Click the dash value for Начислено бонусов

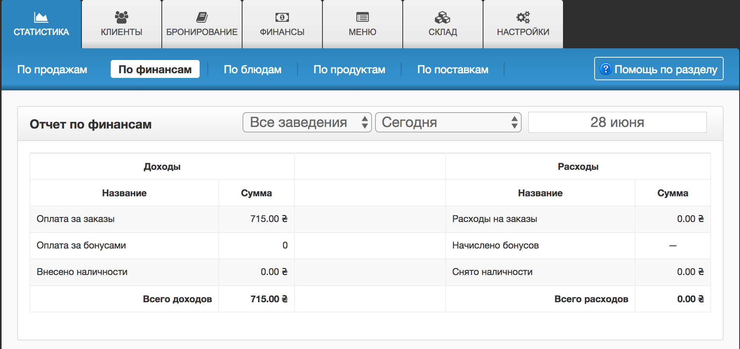[673, 246]
